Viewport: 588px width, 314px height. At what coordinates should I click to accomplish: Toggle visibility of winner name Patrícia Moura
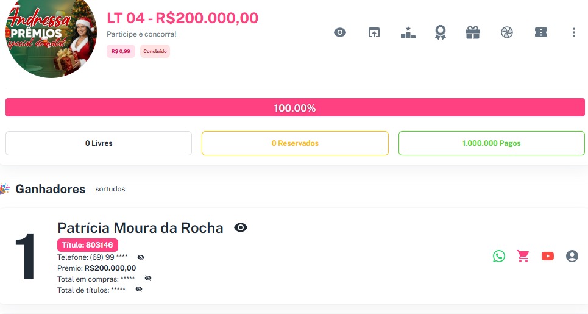pos(241,228)
